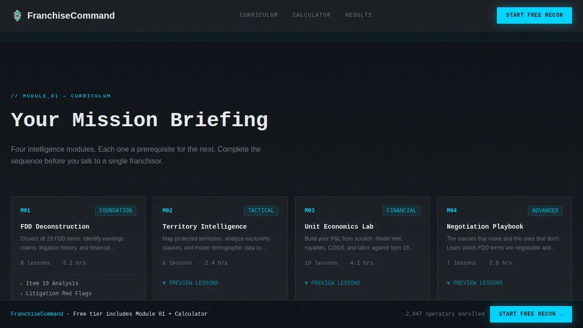Expand Preview Lessons for Negotiation Playbook
Screen dimensions: 583x328
click(475, 283)
